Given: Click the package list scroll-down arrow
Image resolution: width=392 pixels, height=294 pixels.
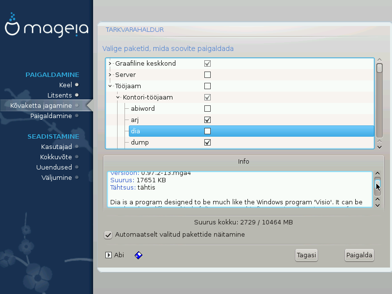Looking at the screenshot, I should [379, 146].
